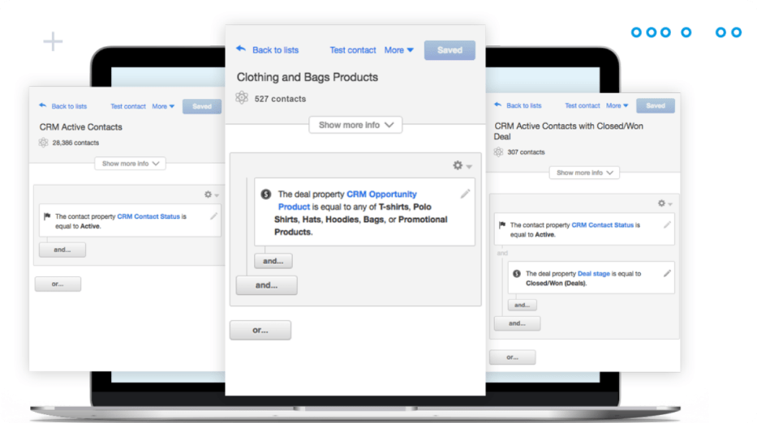
Task: Click Saved button in CRM Active Contacts panel
Action: [x=202, y=106]
